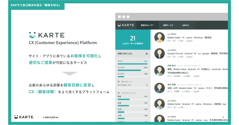
Task: Click the visitor ID vis-92881
Action: [171, 117]
